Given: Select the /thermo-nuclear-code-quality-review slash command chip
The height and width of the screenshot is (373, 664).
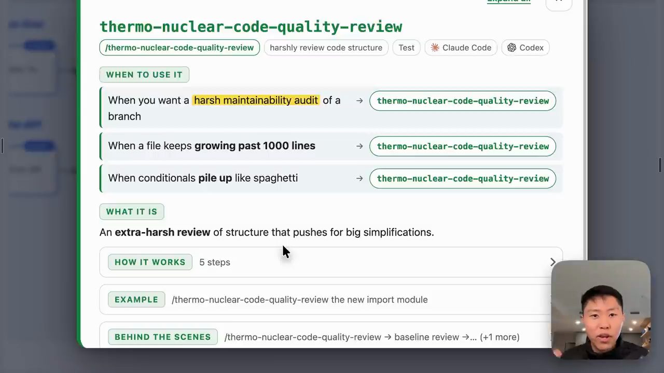Looking at the screenshot, I should coord(179,48).
